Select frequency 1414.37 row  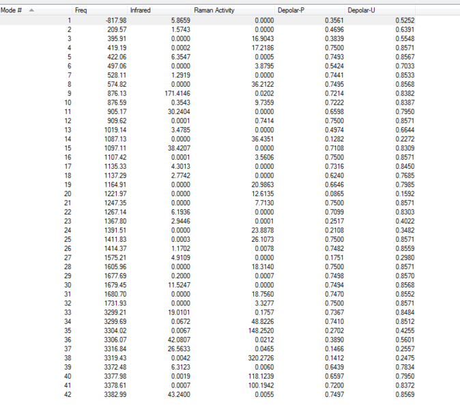coord(207,249)
